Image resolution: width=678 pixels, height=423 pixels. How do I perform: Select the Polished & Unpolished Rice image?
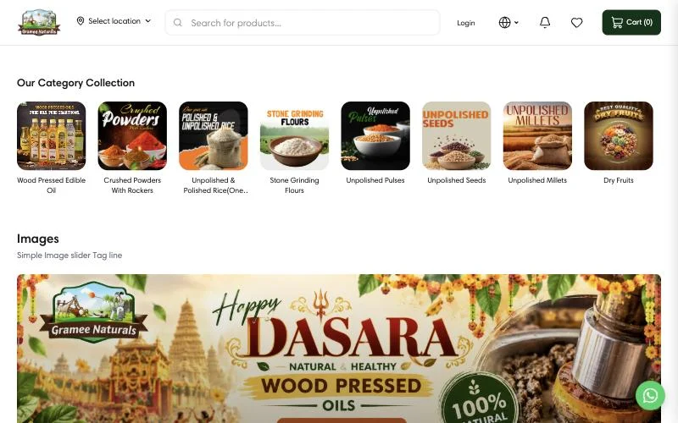tap(214, 135)
